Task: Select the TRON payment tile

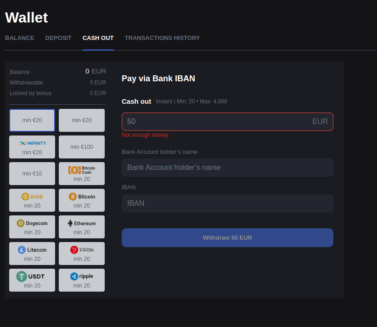Action: coord(82,254)
